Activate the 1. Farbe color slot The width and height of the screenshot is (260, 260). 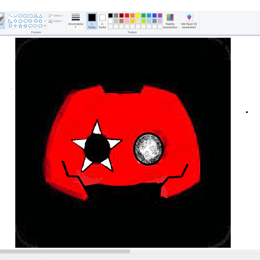[x=92, y=21]
